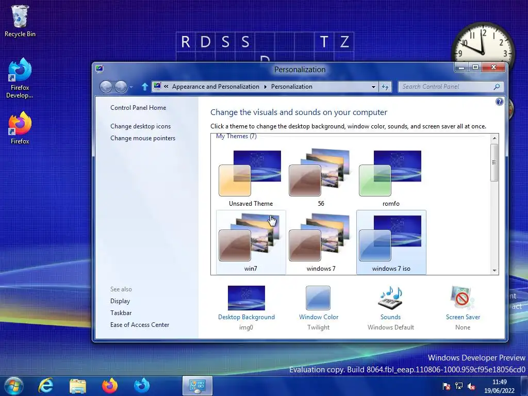Viewport: 528px width, 396px height.
Task: Expand the address bar history dropdown
Action: (373, 87)
